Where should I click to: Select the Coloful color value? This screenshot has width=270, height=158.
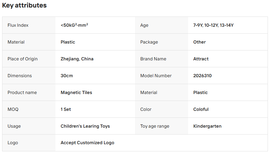201,109
